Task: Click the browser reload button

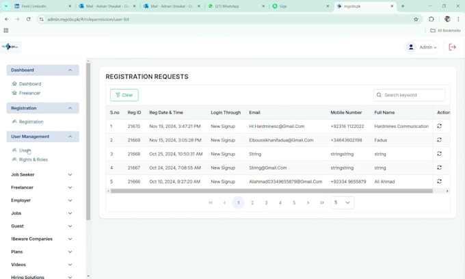Action: [x=29, y=19]
